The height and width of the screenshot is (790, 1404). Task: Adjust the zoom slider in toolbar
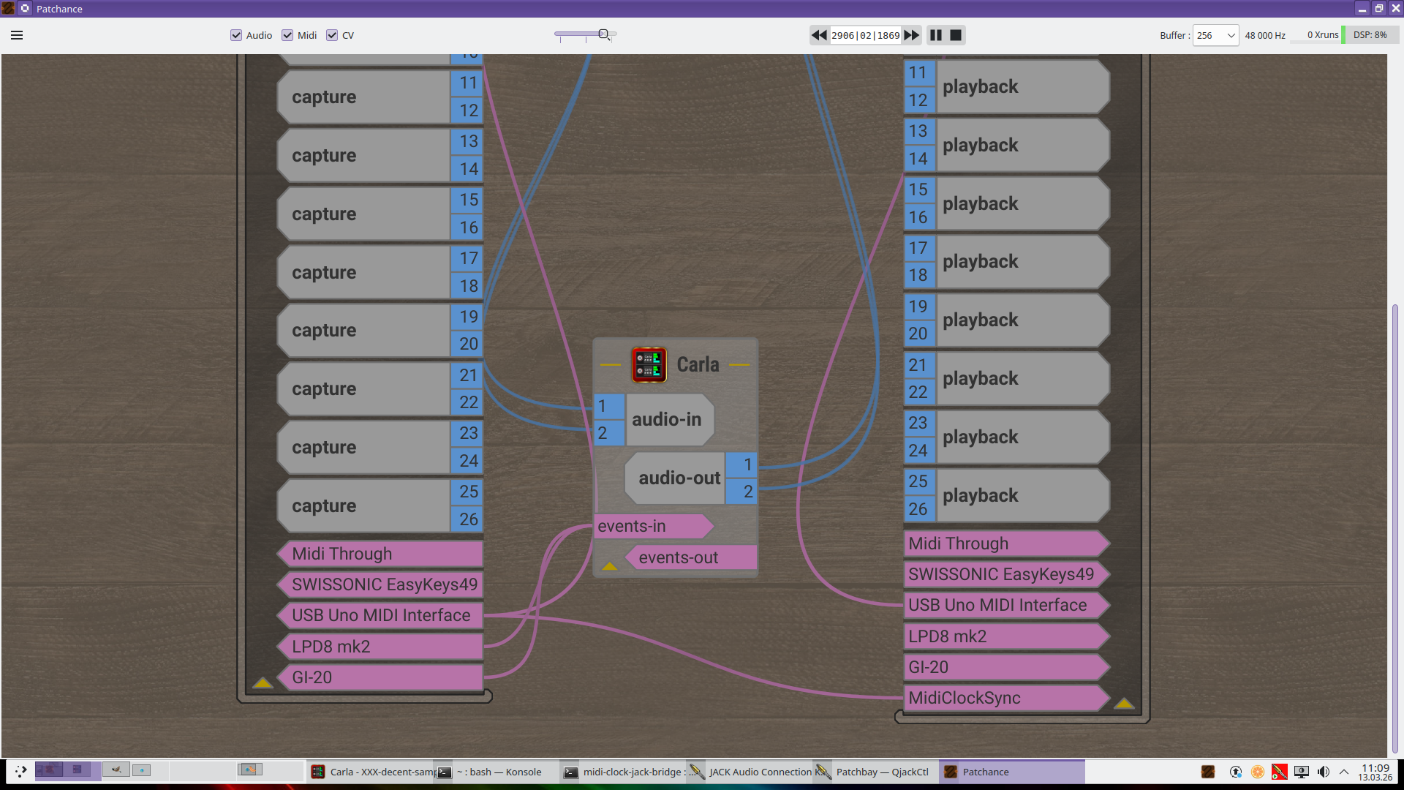[603, 34]
